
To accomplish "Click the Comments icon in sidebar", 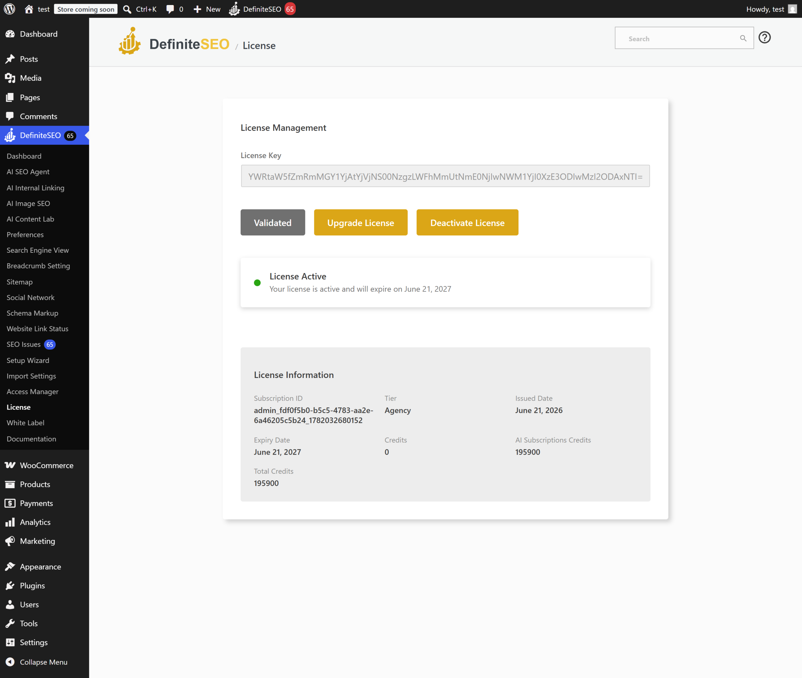I will [x=10, y=116].
